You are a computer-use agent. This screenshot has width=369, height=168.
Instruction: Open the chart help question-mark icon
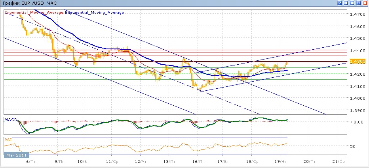[x=339, y=3]
